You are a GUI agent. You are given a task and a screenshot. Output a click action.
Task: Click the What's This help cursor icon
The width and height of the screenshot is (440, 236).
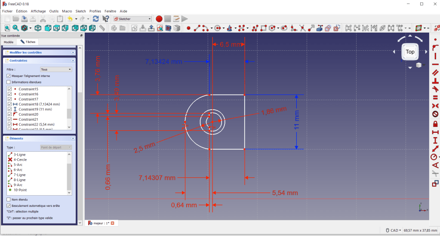coord(105,19)
